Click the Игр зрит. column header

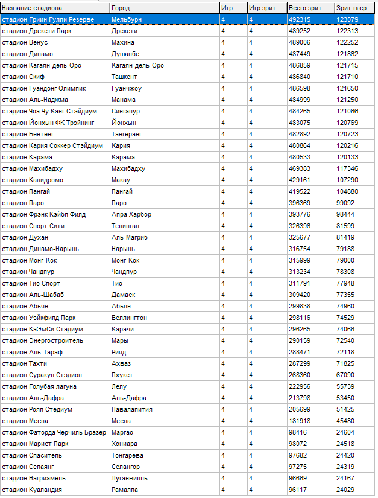click(266, 8)
